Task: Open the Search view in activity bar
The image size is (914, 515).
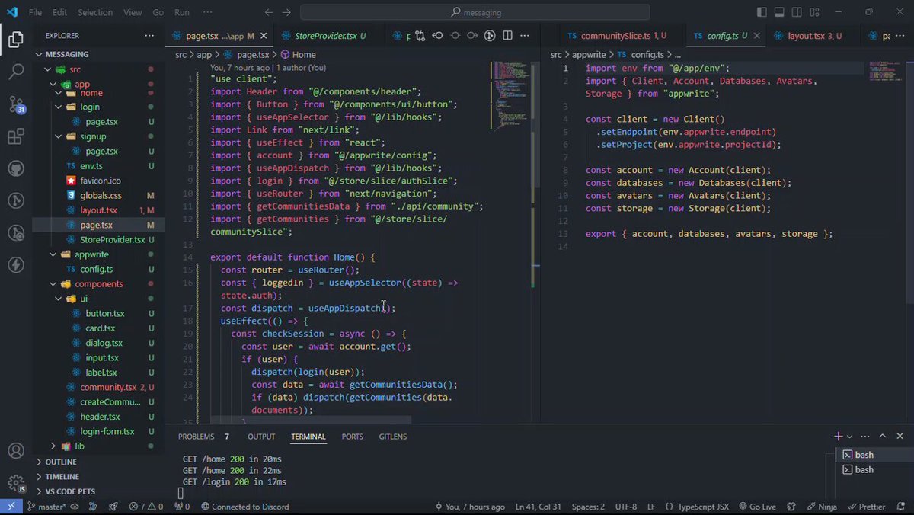Action: [x=16, y=72]
